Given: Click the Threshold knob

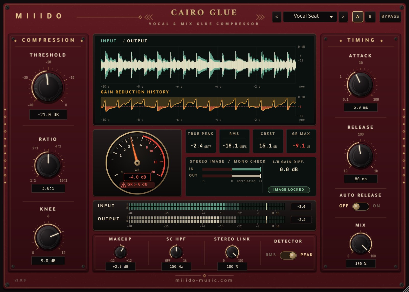Looking at the screenshot, I should tap(48, 87).
